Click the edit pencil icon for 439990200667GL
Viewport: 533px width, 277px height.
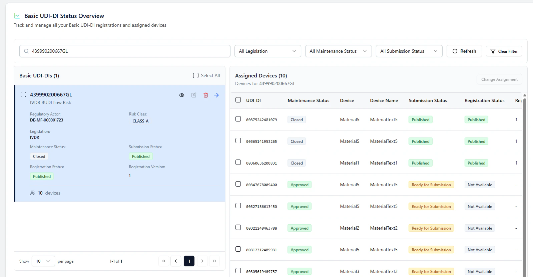194,95
